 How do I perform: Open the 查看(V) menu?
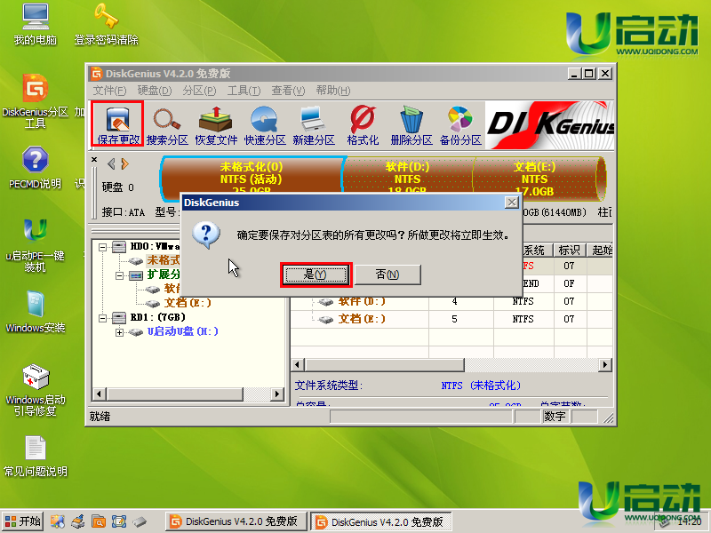(x=288, y=91)
